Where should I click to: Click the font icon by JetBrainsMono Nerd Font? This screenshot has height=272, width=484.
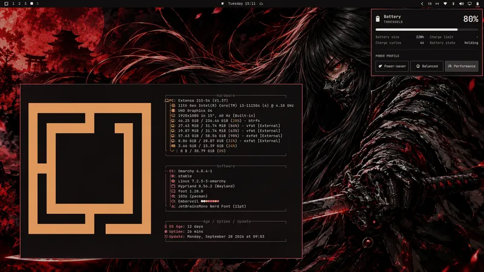click(173, 206)
